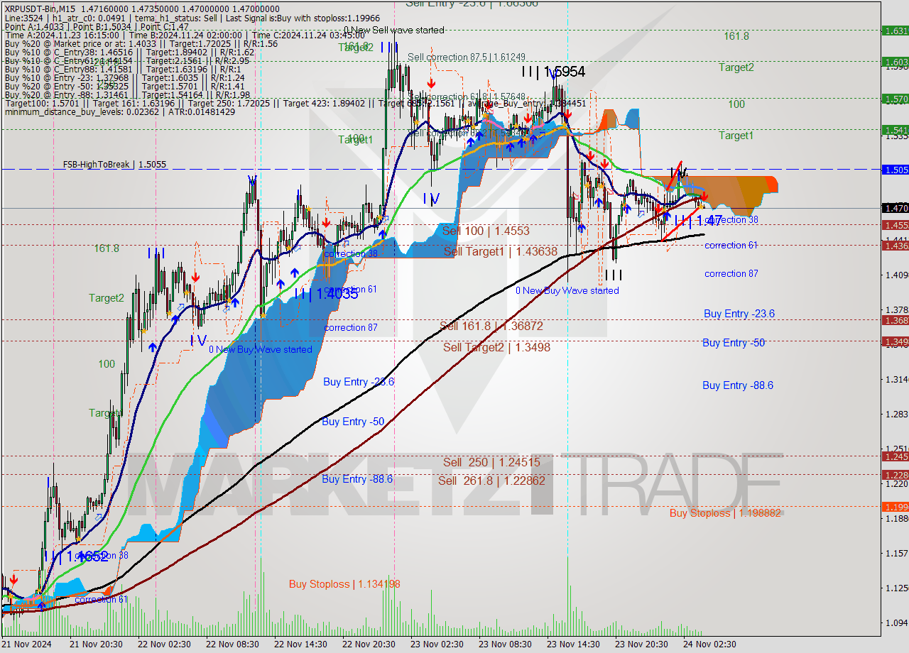Click the 'FSB-HighToBreak | 1.5055' label
This screenshot has width=909, height=653.
pyautogui.click(x=114, y=164)
